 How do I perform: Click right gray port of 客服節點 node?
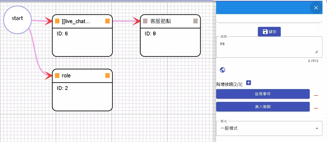pyautogui.click(x=195, y=21)
